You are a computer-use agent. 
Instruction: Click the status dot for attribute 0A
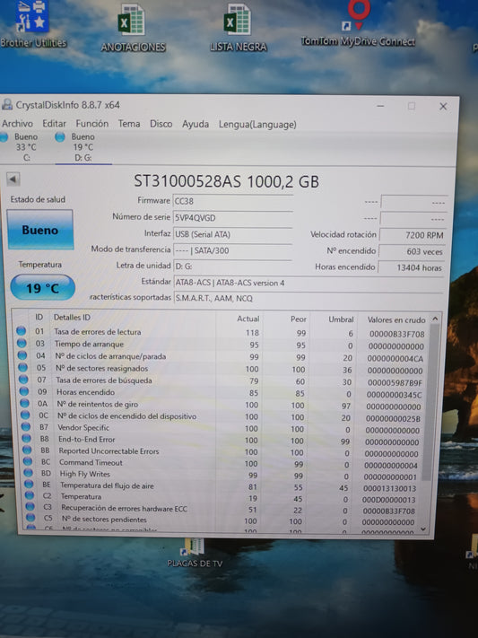25,403
